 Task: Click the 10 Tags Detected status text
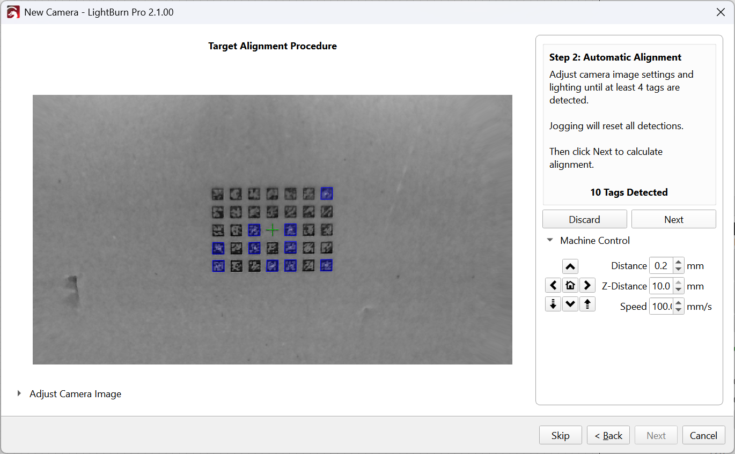pos(629,192)
